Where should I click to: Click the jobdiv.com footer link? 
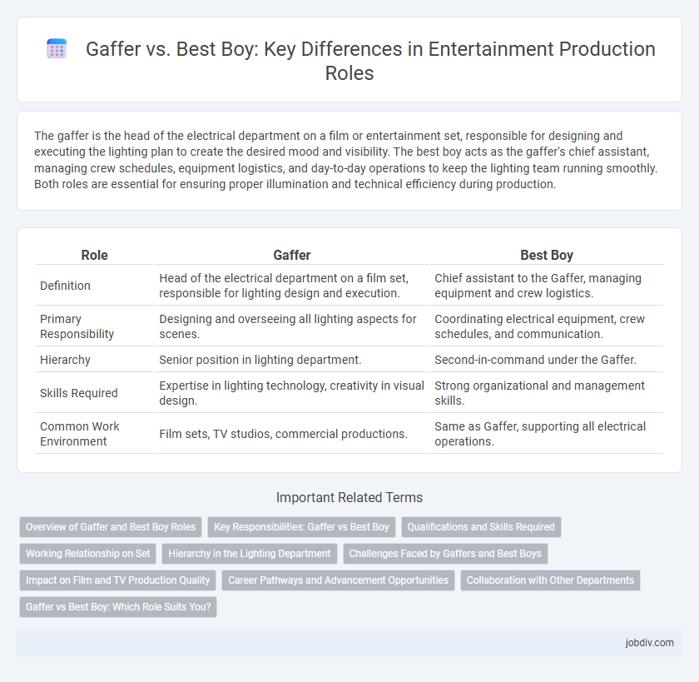(x=649, y=643)
